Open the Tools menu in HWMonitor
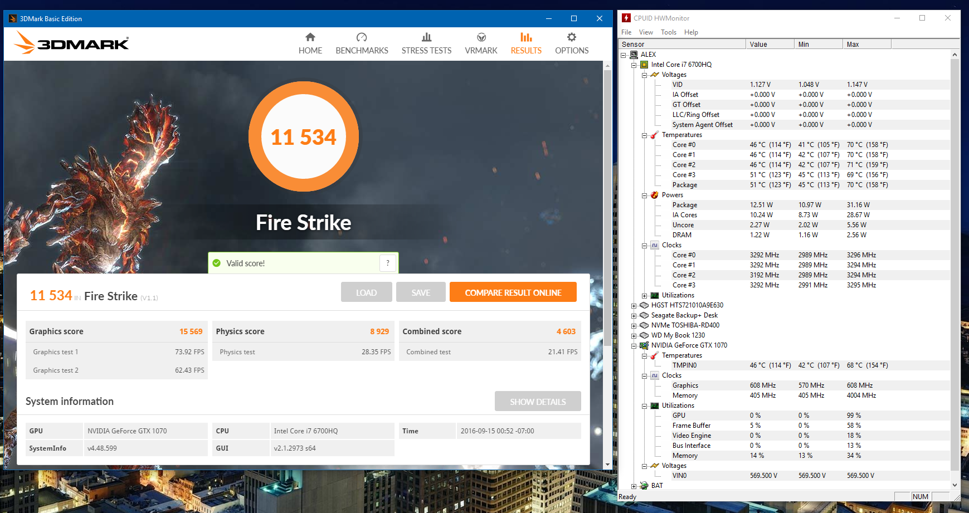Image resolution: width=969 pixels, height=513 pixels. tap(668, 32)
